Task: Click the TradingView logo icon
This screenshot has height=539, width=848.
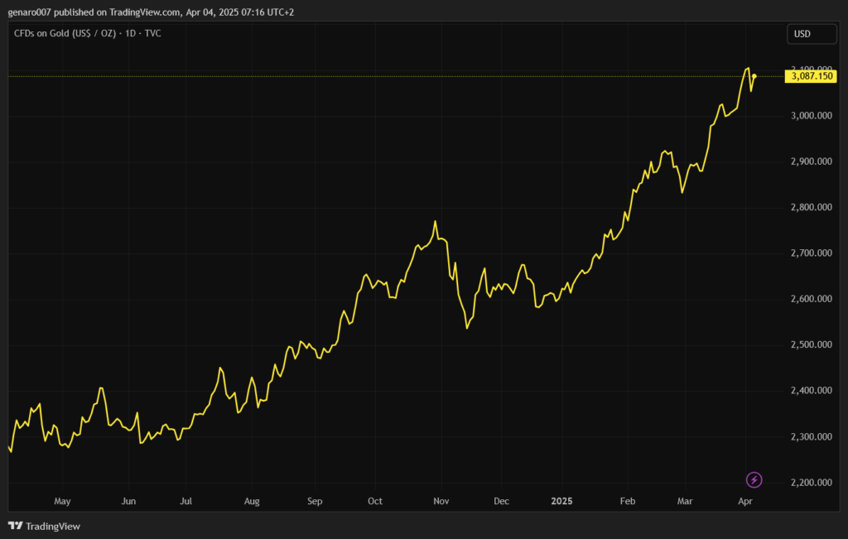Action: tap(15, 526)
